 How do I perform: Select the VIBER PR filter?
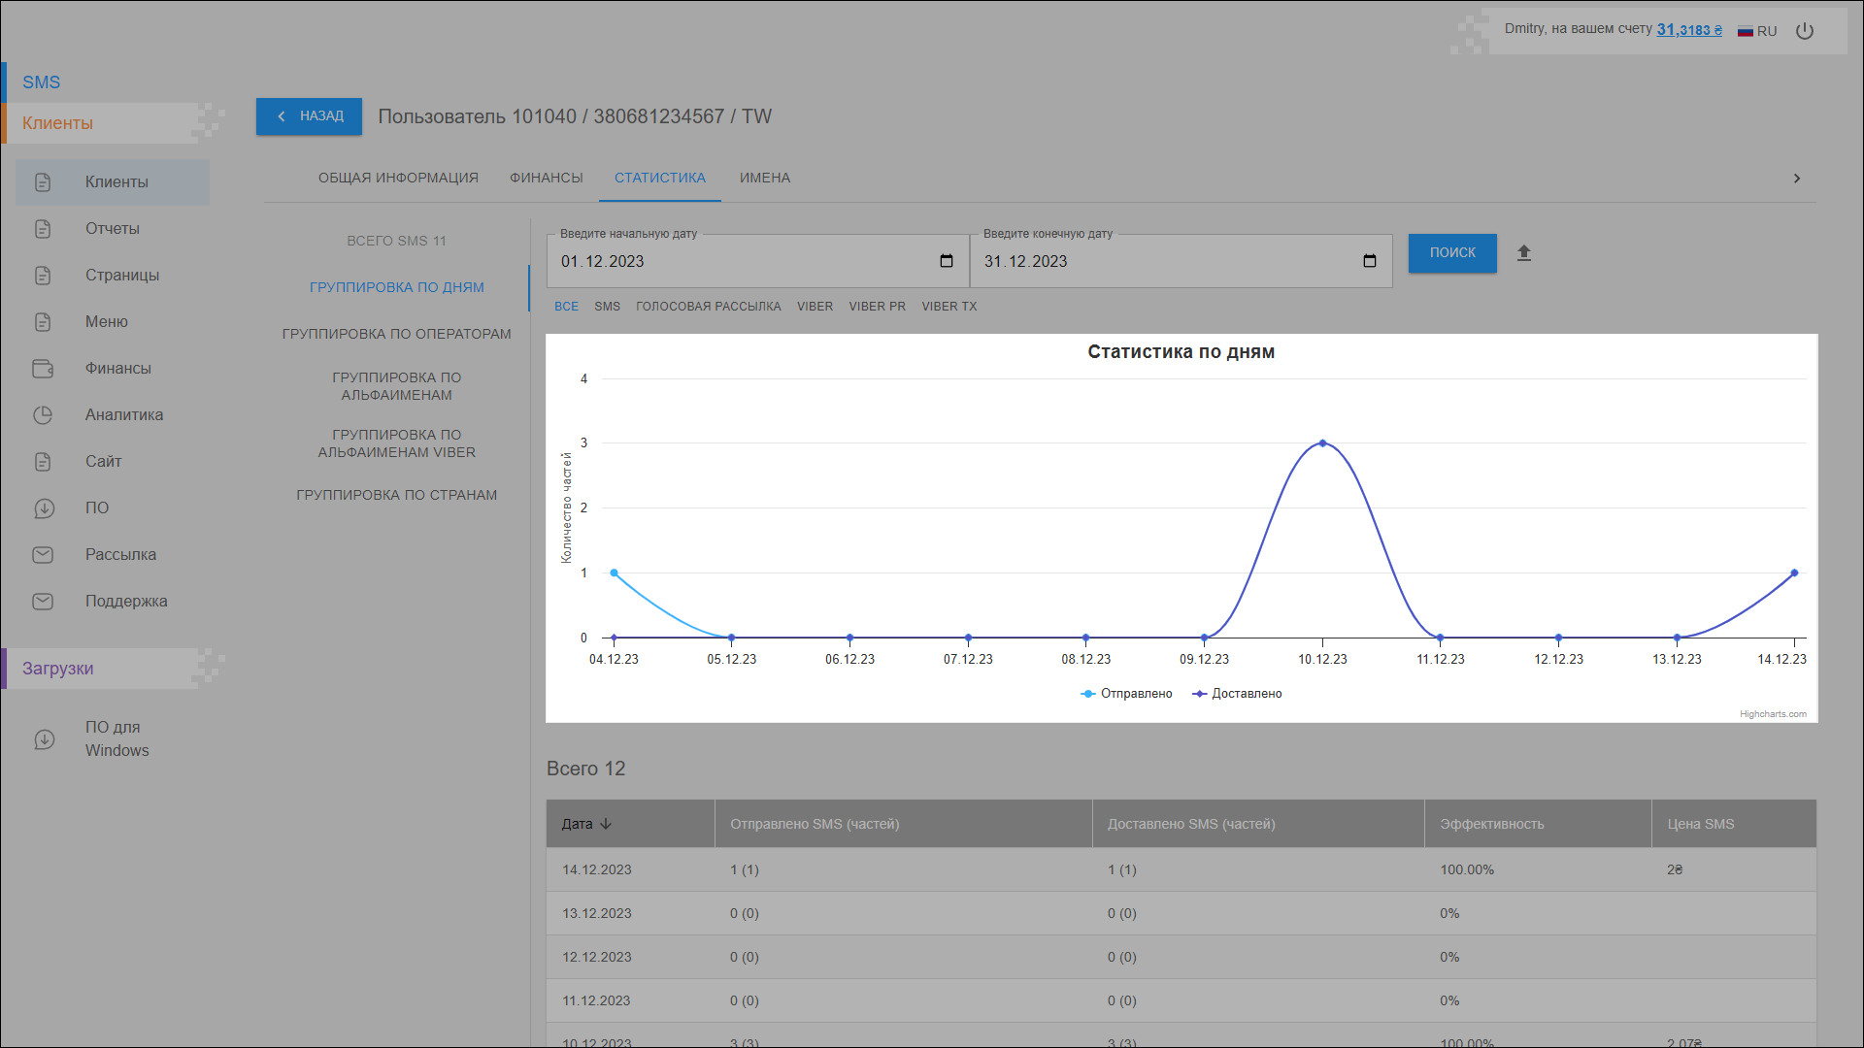pos(877,307)
